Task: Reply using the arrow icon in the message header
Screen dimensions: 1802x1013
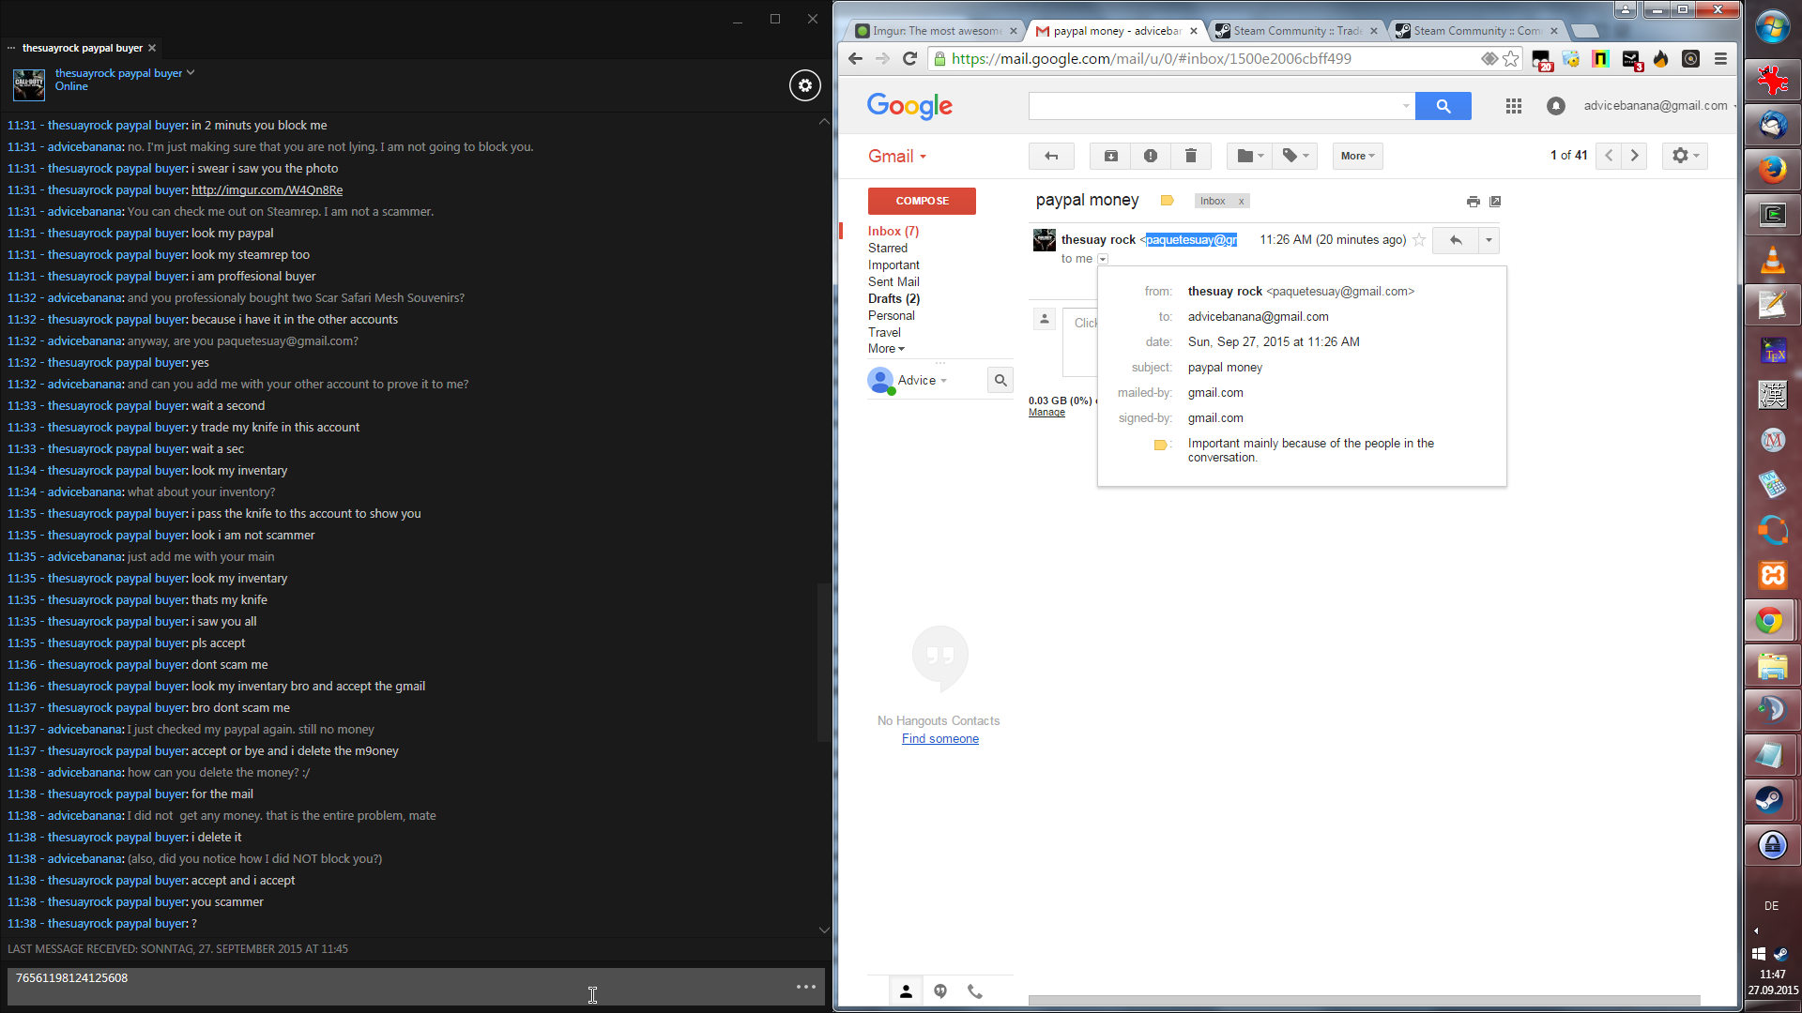Action: pos(1455,240)
